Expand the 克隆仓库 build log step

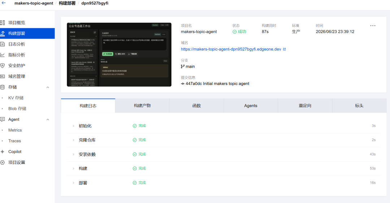coord(73,140)
